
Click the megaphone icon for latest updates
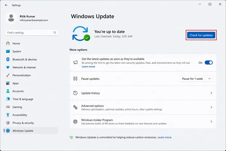(x=75, y=62)
